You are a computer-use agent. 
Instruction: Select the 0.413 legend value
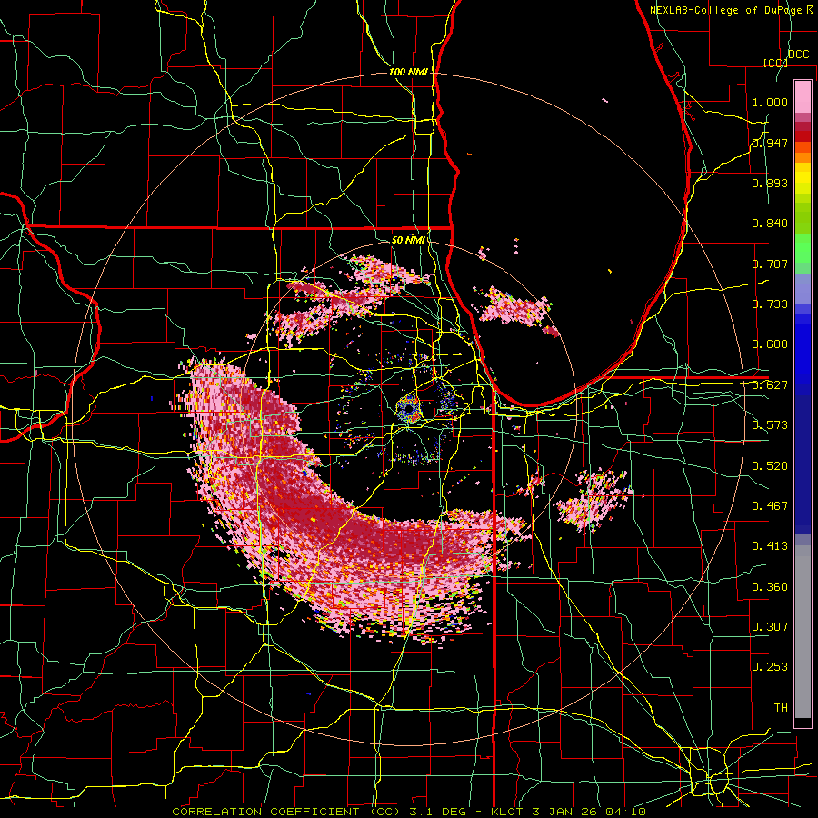pyautogui.click(x=770, y=546)
